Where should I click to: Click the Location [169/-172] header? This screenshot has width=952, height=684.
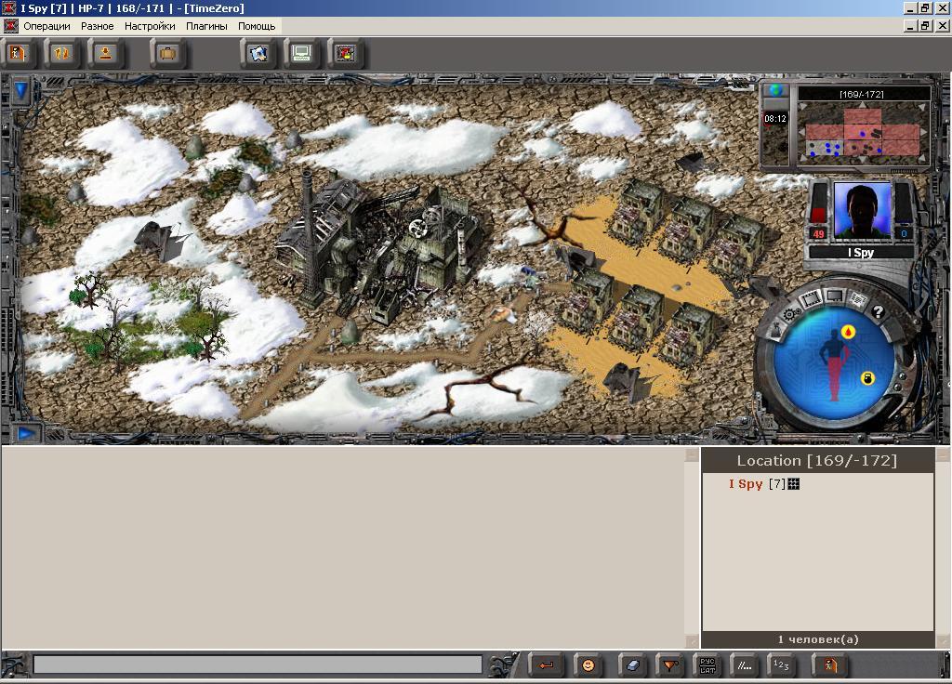816,461
